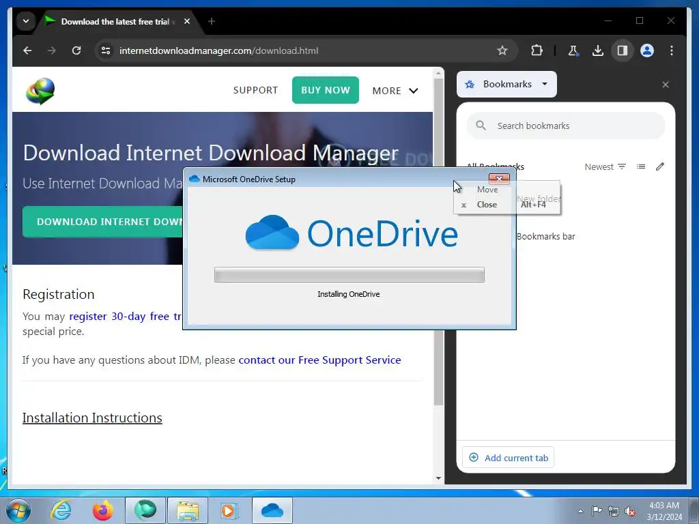Open File Explorer from taskbar

pos(188,510)
